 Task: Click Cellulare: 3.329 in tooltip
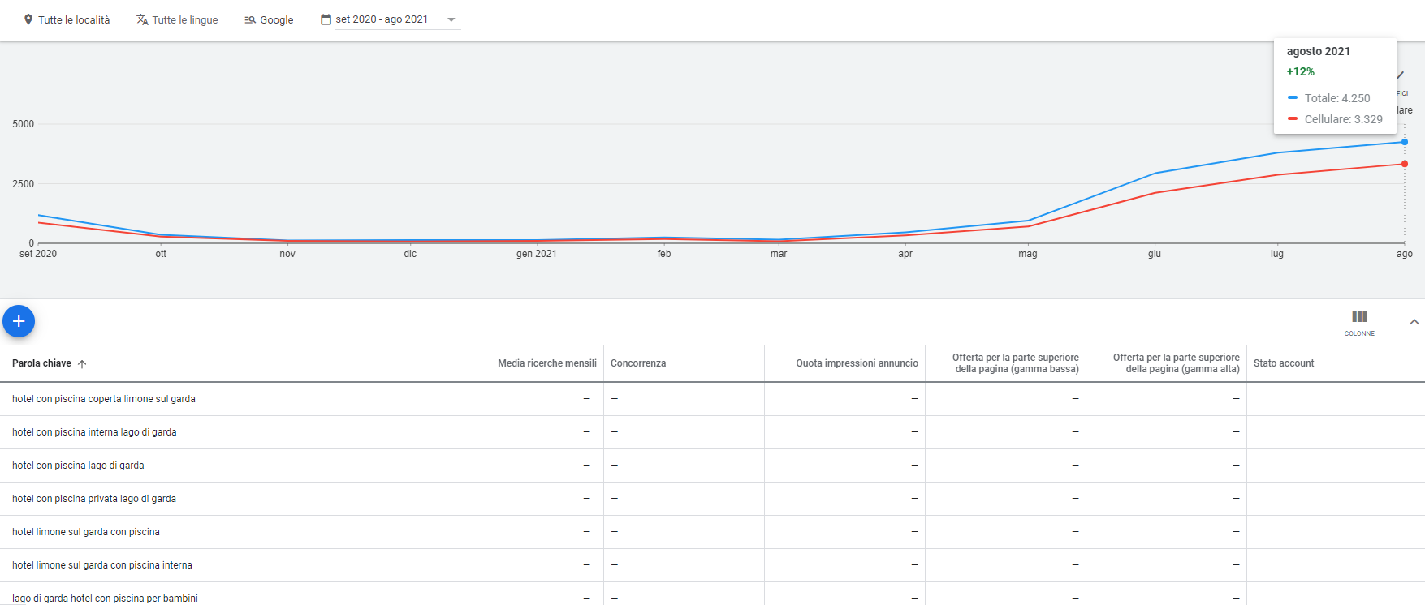(1344, 119)
